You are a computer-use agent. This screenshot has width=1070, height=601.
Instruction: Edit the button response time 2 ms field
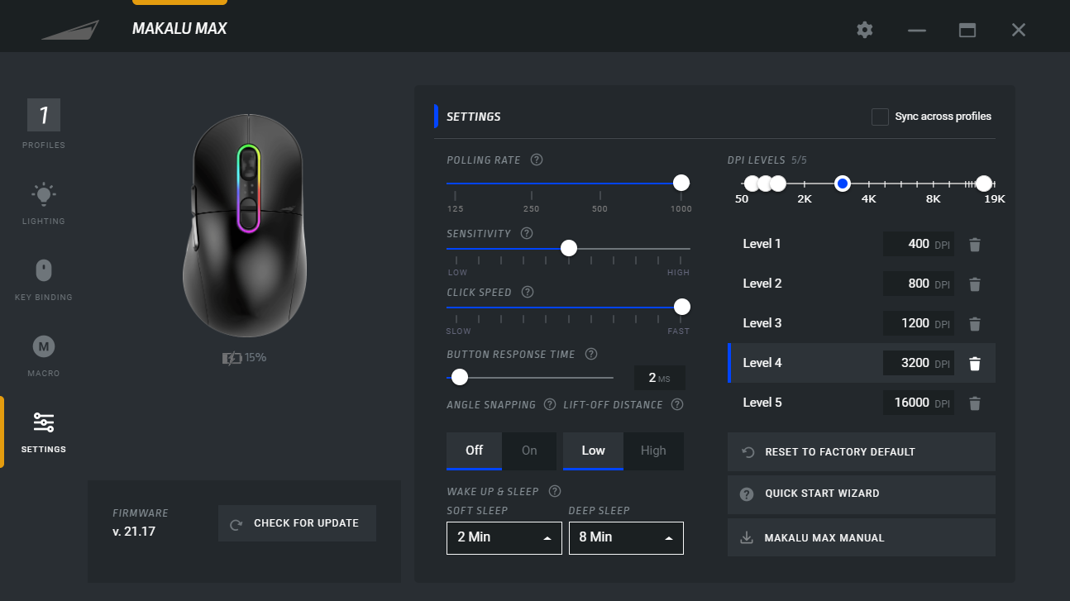(659, 378)
